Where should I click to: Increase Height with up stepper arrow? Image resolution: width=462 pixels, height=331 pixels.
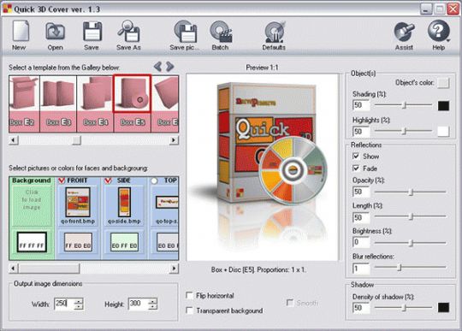coord(152,301)
